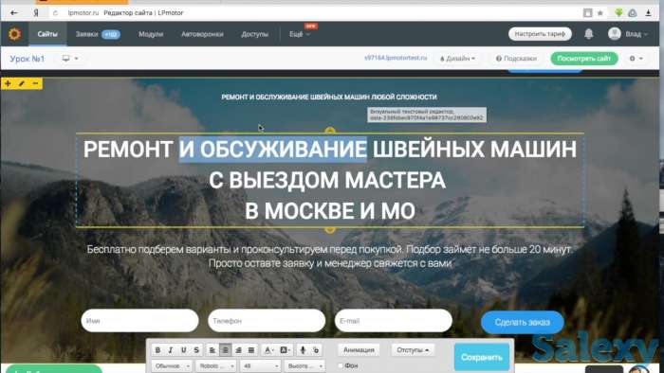Open browser downloads arrow icon
Screen dimensions: 664x373
(x=648, y=12)
